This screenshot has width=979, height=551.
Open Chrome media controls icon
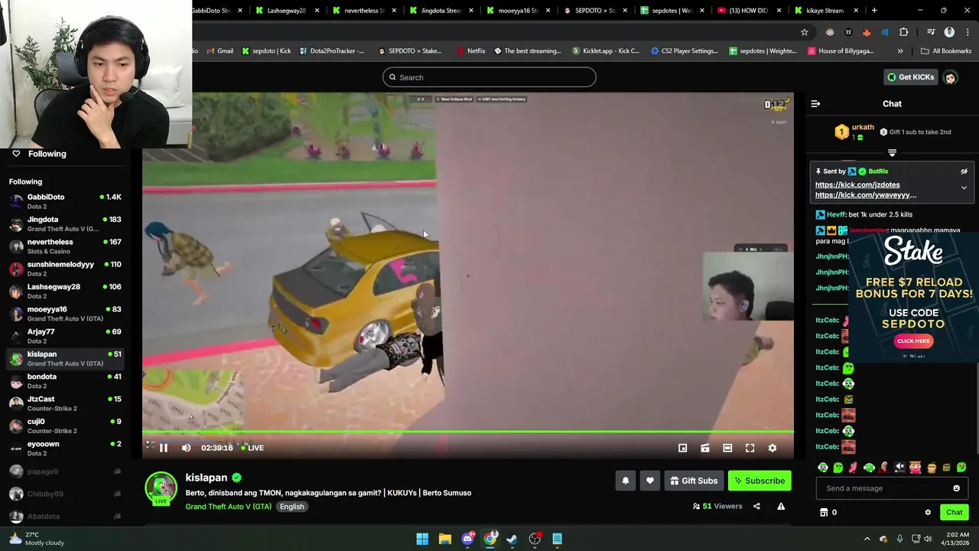pos(931,32)
